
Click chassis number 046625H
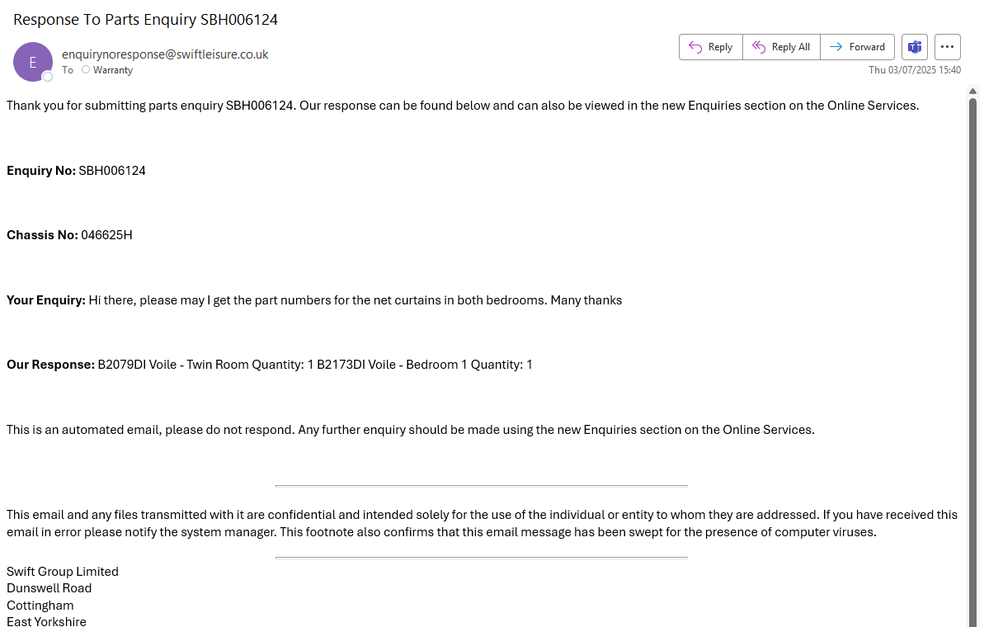coord(106,235)
